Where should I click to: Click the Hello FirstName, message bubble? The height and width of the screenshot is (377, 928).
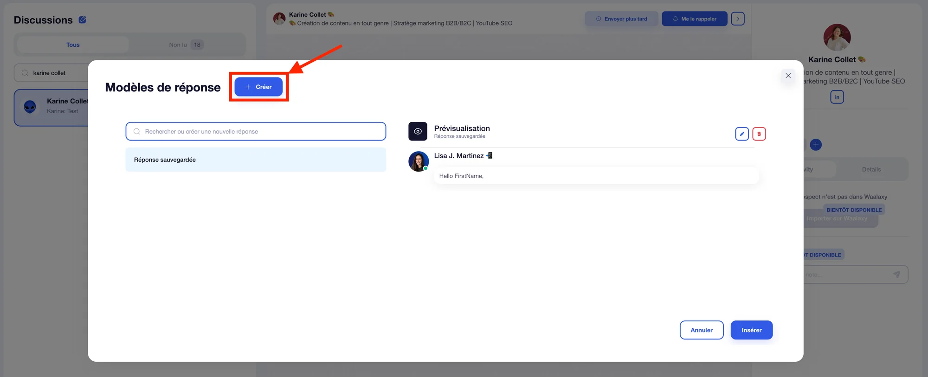pyautogui.click(x=596, y=176)
